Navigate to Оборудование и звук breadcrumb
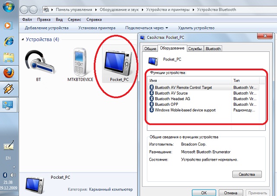The height and width of the screenshot is (196, 277). point(119,9)
